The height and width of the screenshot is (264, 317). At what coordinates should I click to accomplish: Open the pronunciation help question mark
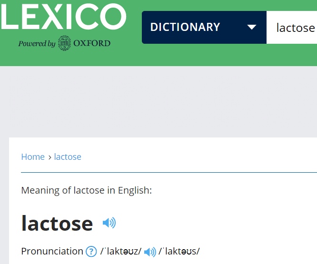pyautogui.click(x=91, y=252)
